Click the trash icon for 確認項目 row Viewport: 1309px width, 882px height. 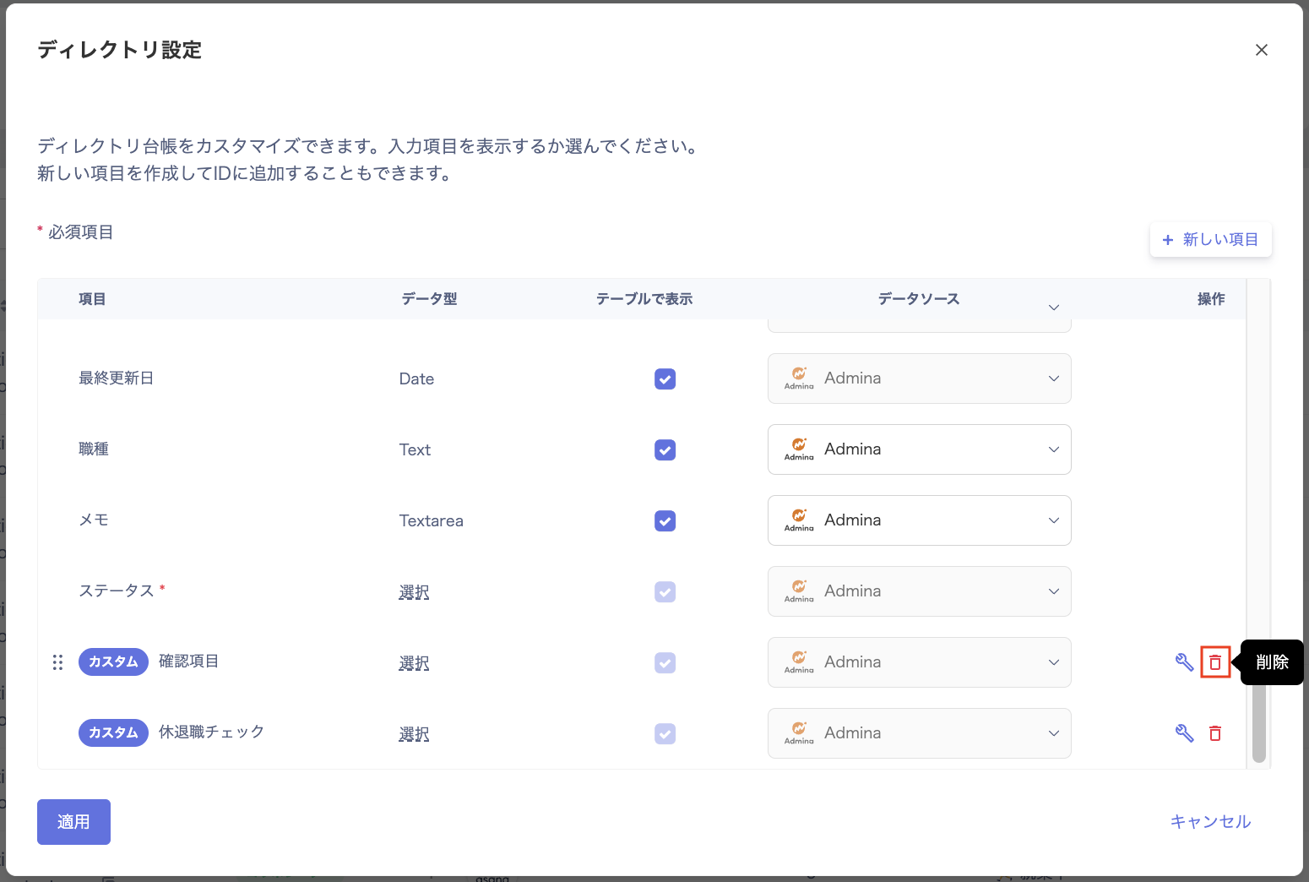[x=1214, y=662]
